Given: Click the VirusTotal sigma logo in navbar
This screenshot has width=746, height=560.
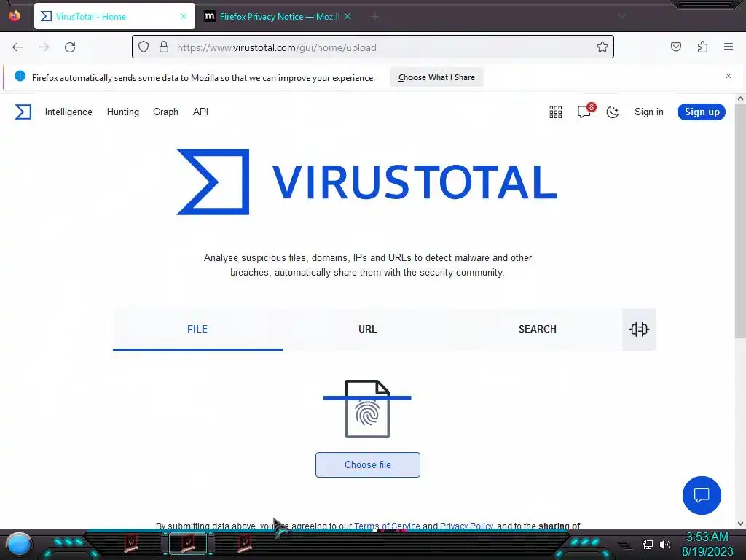Looking at the screenshot, I should pyautogui.click(x=23, y=112).
